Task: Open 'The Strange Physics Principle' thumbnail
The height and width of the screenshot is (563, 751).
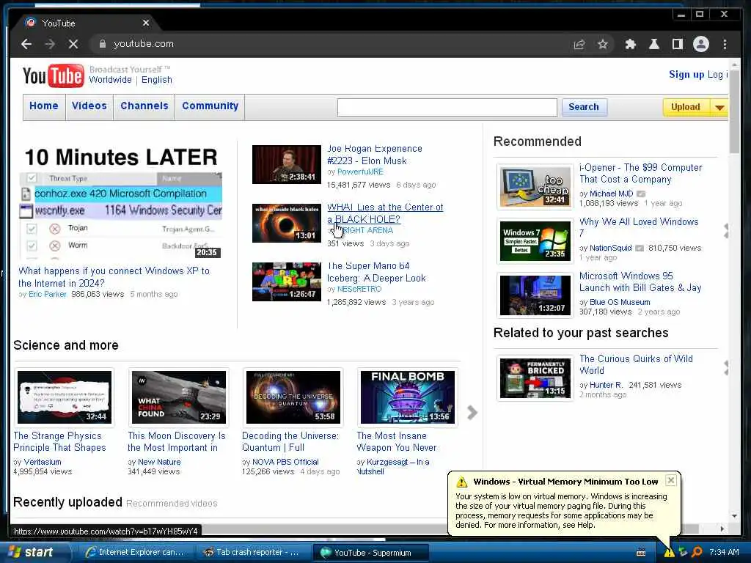Action: pos(65,397)
